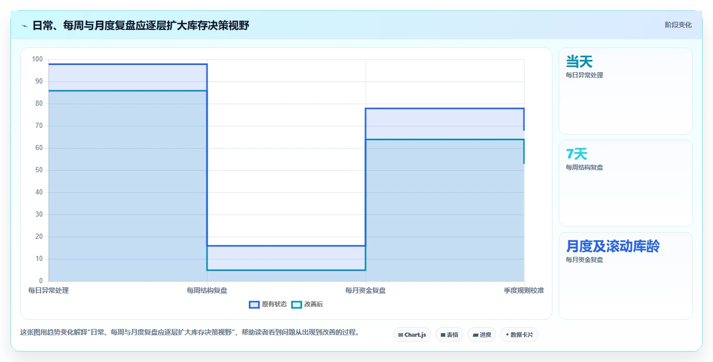
Task: Click the chart description sentence below chart
Action: (x=189, y=332)
